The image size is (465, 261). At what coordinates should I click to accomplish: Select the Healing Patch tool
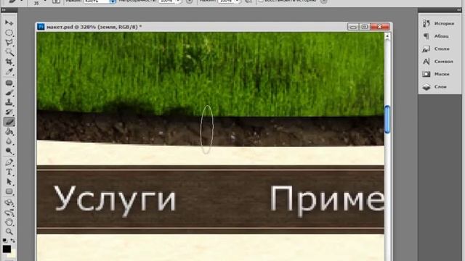click(9, 83)
